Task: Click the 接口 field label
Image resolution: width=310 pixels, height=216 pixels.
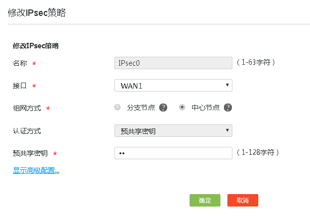Action: [x=20, y=86]
